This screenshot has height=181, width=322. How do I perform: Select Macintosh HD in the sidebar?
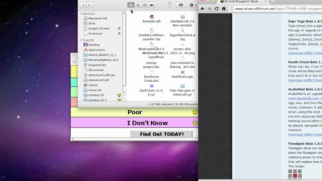pyautogui.click(x=98, y=18)
